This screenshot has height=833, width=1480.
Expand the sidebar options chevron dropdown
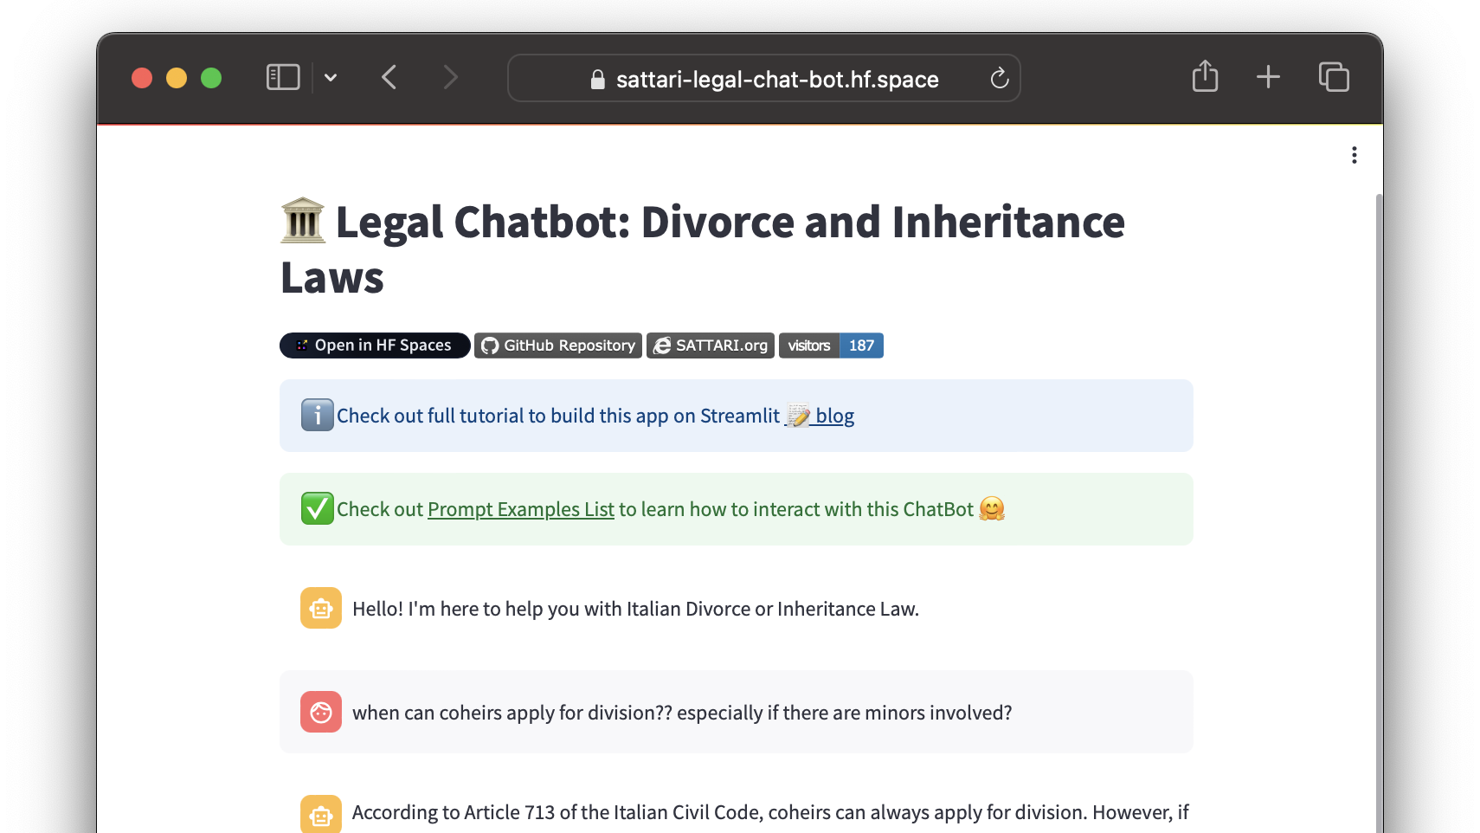tap(331, 77)
